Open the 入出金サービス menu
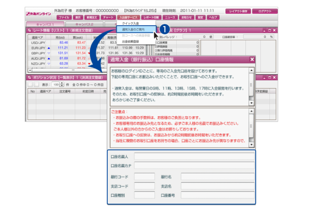The image size is (335, 214). pos(128,17)
